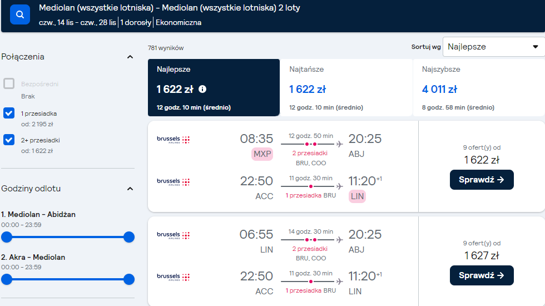This screenshot has width=545, height=306.
Task: Uncheck the 1 przesiadka filter
Action: point(9,113)
